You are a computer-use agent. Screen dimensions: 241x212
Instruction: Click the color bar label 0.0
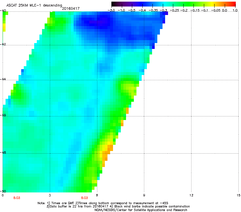pos(225,10)
